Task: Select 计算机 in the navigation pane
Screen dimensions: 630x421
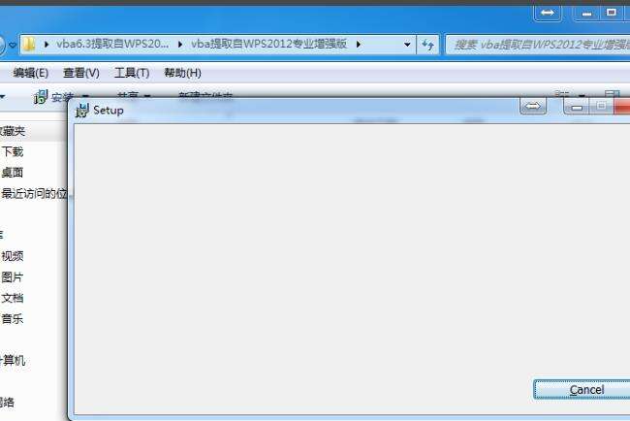Action: click(13, 360)
